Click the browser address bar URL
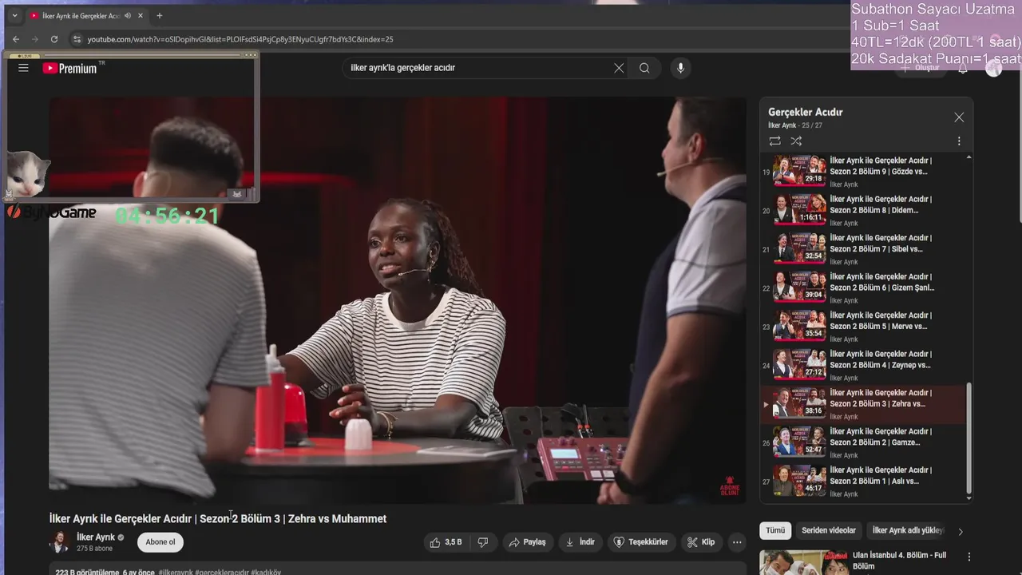 pyautogui.click(x=240, y=39)
